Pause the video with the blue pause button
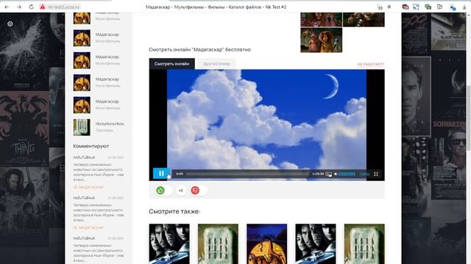 click(x=161, y=174)
